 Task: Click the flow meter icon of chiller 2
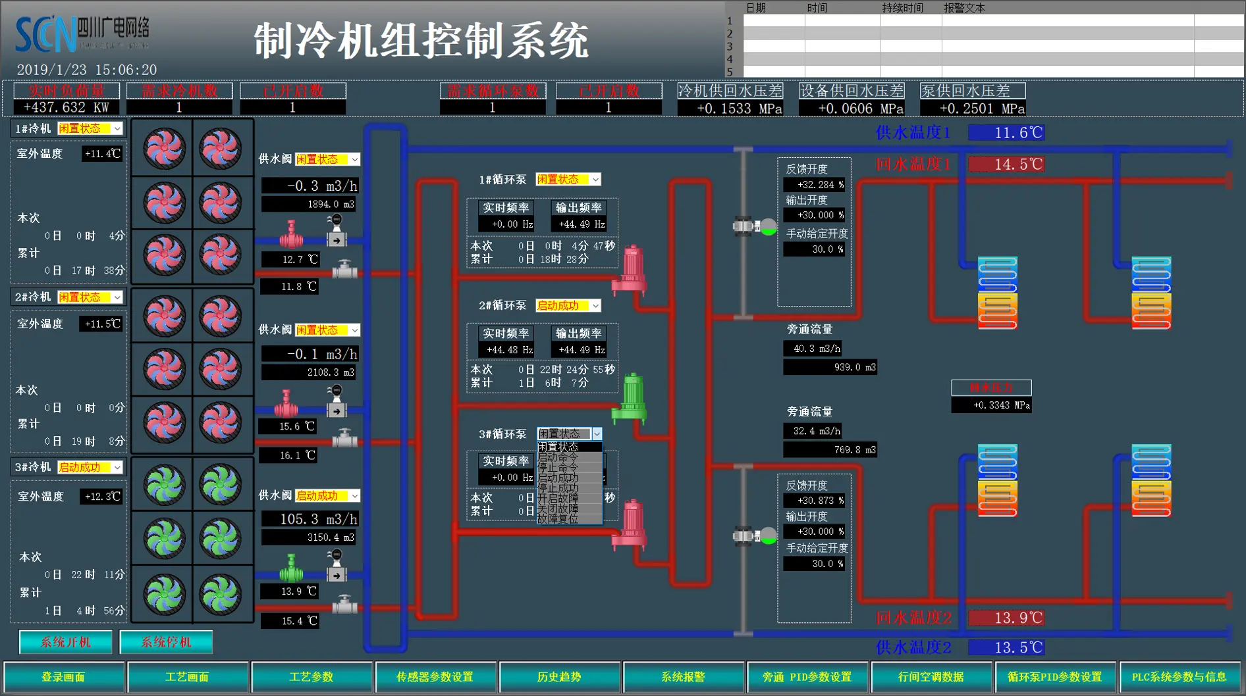point(337,401)
